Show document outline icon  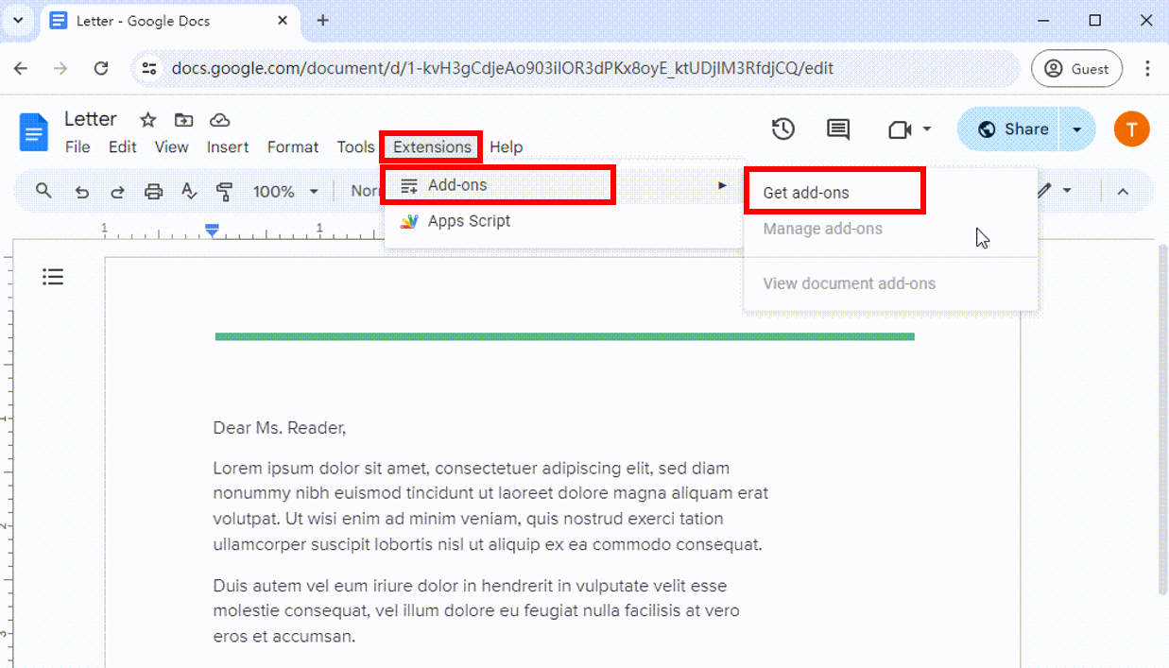tap(53, 277)
